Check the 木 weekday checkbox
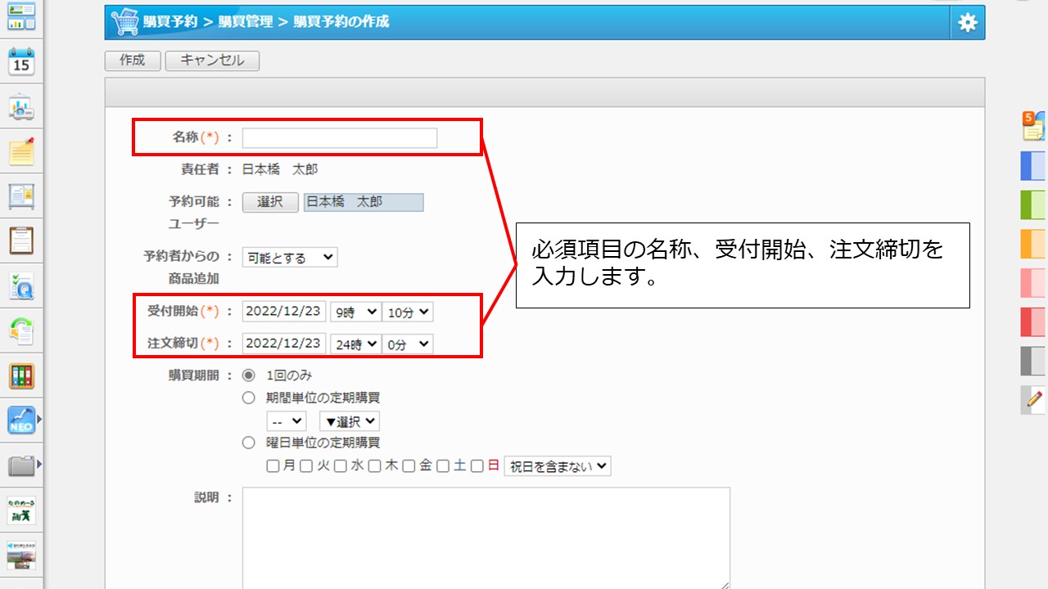 374,466
